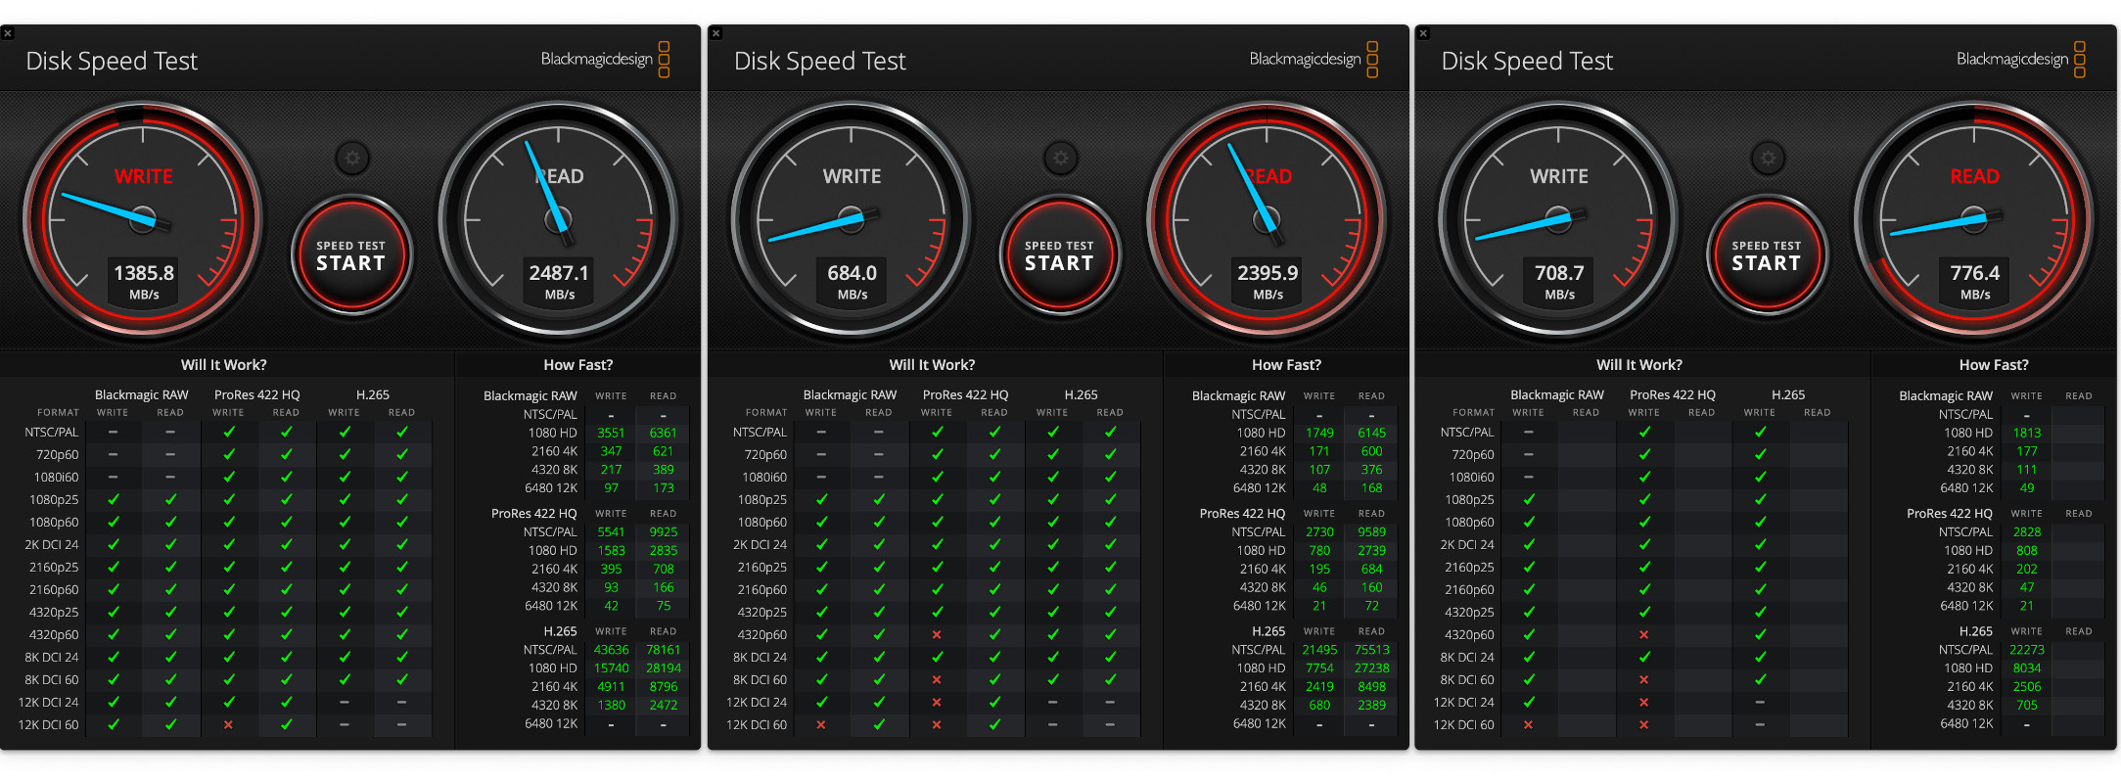Close the rightmost Disk Speed Test window

[1423, 33]
